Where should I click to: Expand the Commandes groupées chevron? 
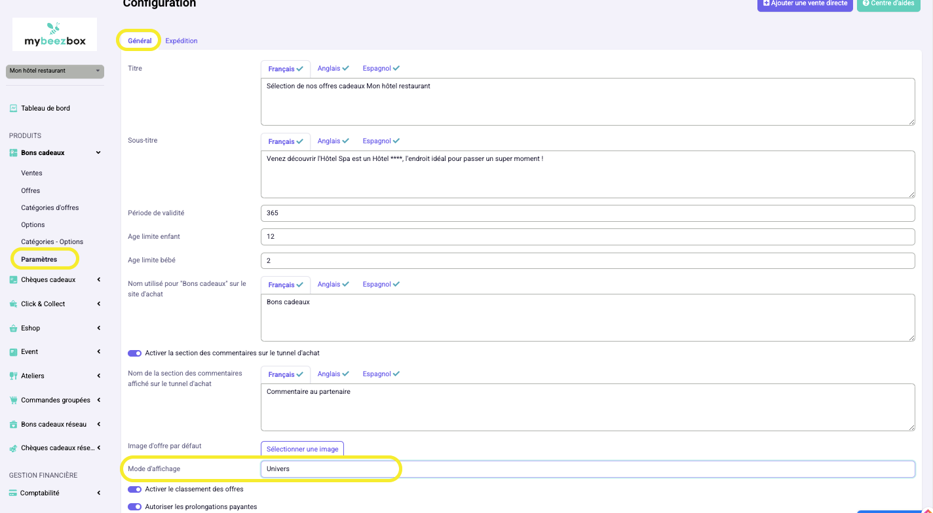[98, 400]
